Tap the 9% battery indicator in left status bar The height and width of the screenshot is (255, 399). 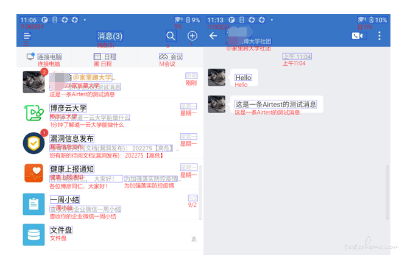(193, 20)
